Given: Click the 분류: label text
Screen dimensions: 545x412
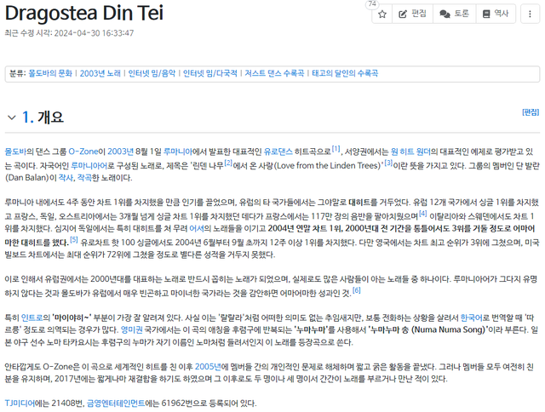Looking at the screenshot, I should (x=17, y=73).
